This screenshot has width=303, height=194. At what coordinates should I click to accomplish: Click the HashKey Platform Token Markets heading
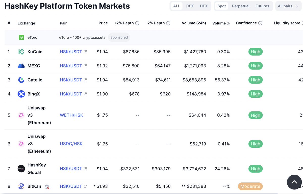coord(67,6)
